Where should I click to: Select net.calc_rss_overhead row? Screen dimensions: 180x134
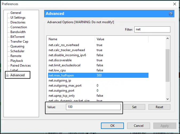point(98,45)
